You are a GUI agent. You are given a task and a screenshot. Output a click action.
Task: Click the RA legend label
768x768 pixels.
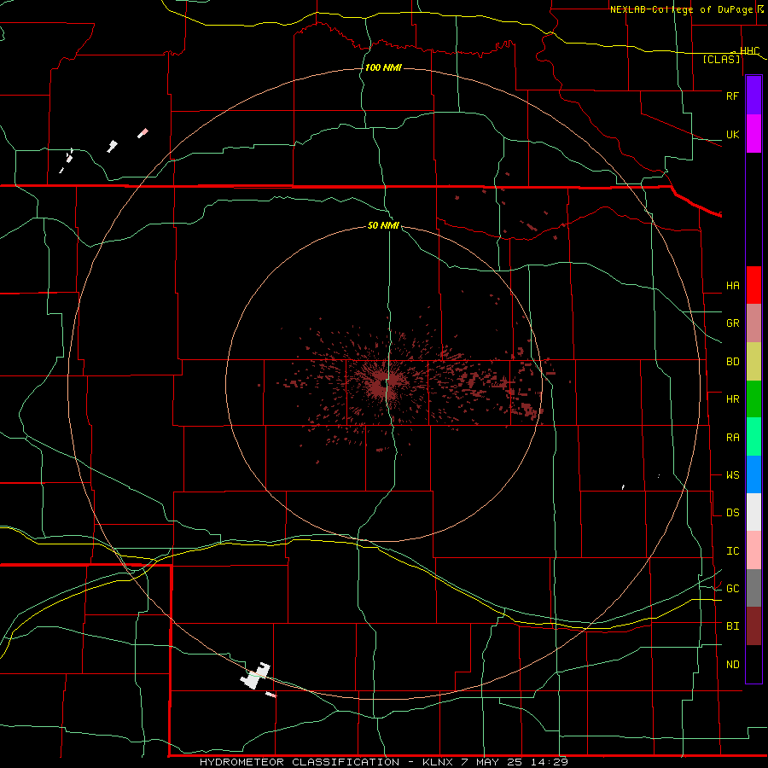pyautogui.click(x=732, y=438)
